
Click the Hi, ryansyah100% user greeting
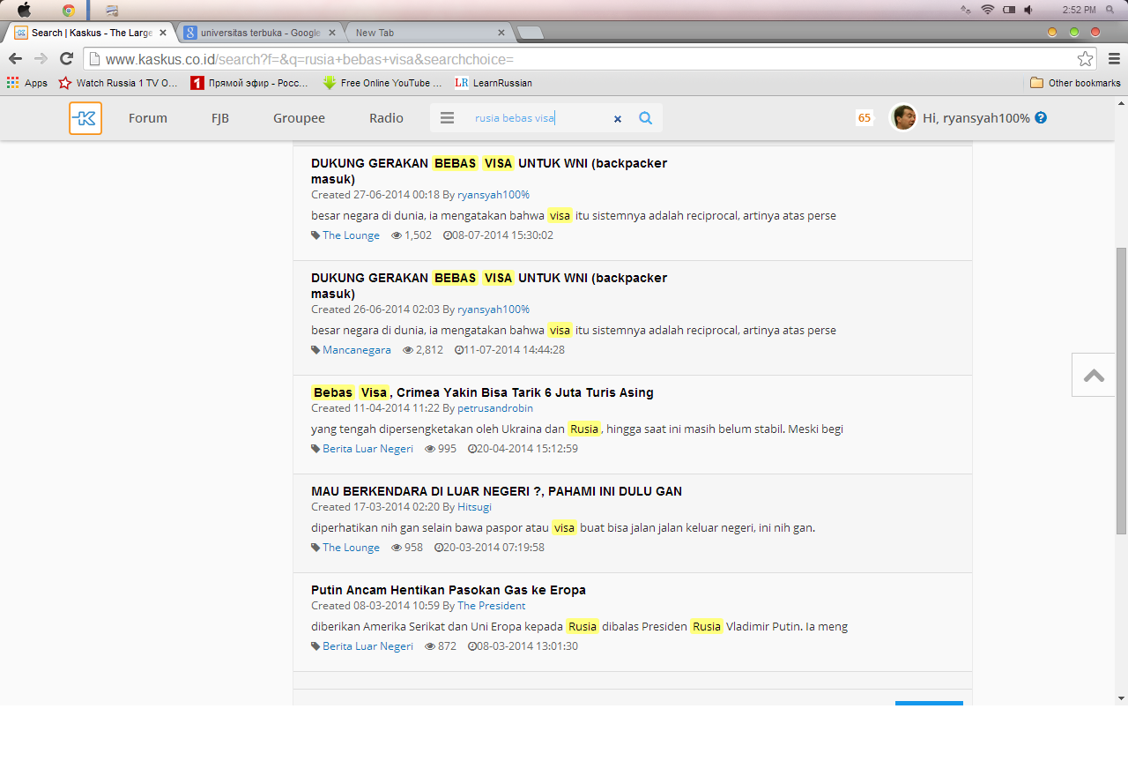point(976,118)
